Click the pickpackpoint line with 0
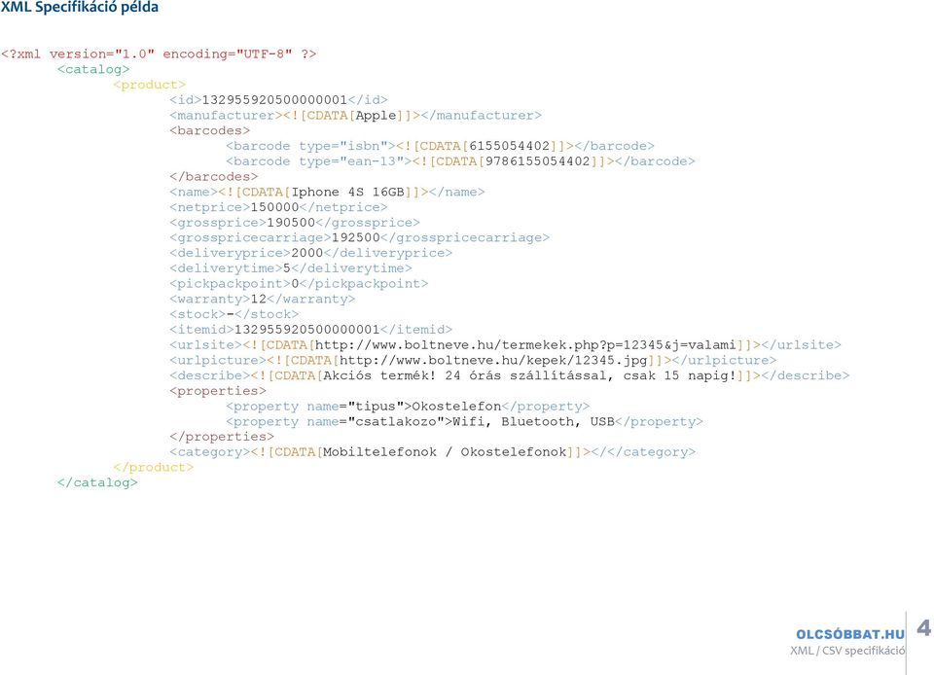Screen dimensions: 934x675 pos(299,285)
